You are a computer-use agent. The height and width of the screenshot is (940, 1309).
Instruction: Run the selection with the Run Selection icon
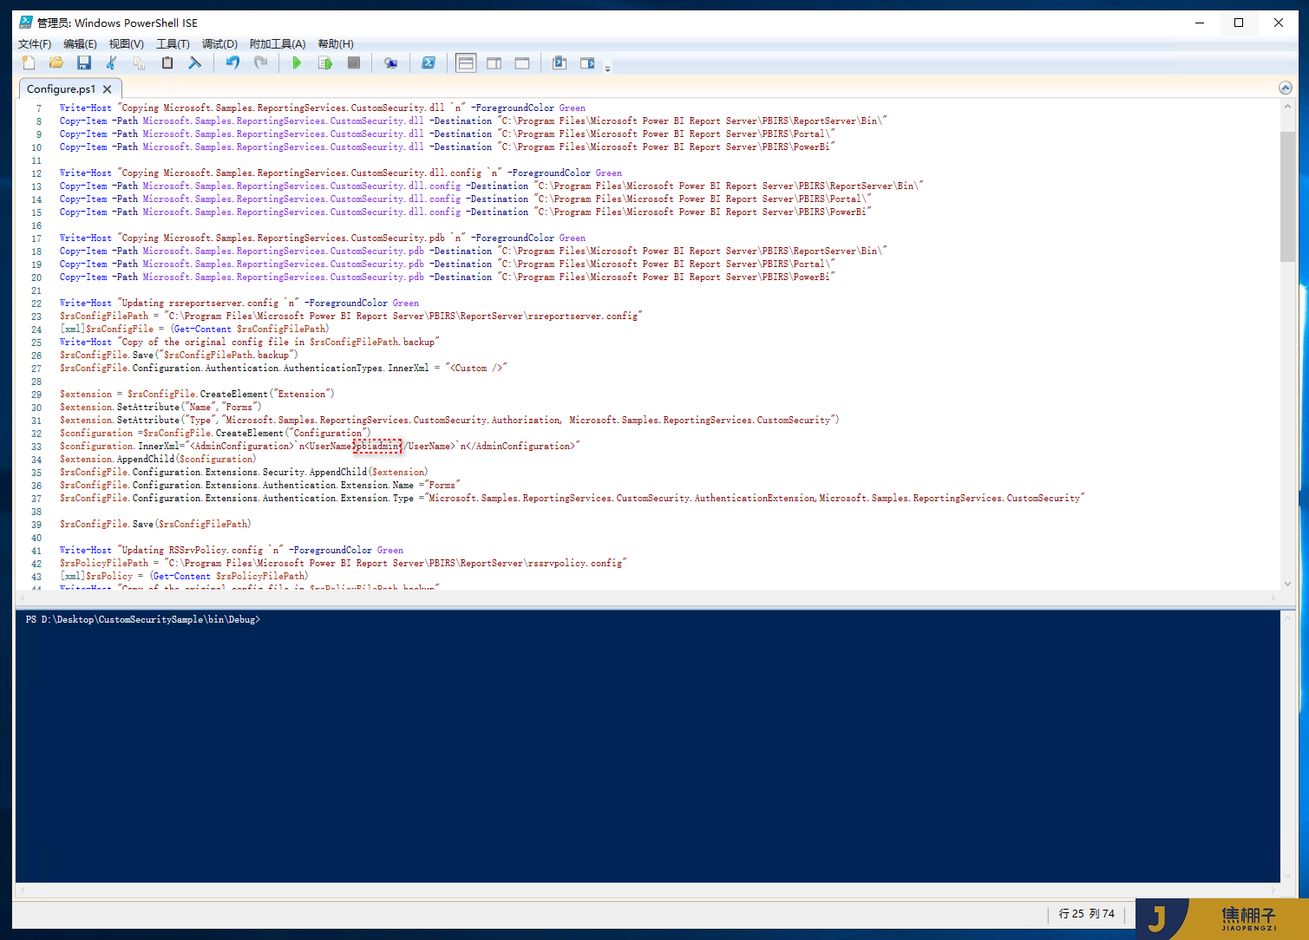point(325,62)
